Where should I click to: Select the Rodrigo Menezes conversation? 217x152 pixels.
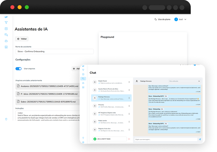pos(111,98)
